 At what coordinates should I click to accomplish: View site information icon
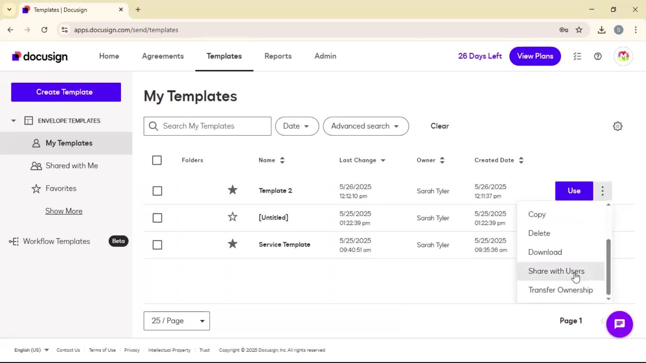65,30
